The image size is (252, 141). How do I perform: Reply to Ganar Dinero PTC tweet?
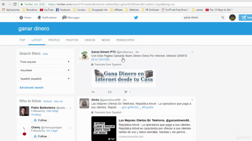click(x=93, y=92)
